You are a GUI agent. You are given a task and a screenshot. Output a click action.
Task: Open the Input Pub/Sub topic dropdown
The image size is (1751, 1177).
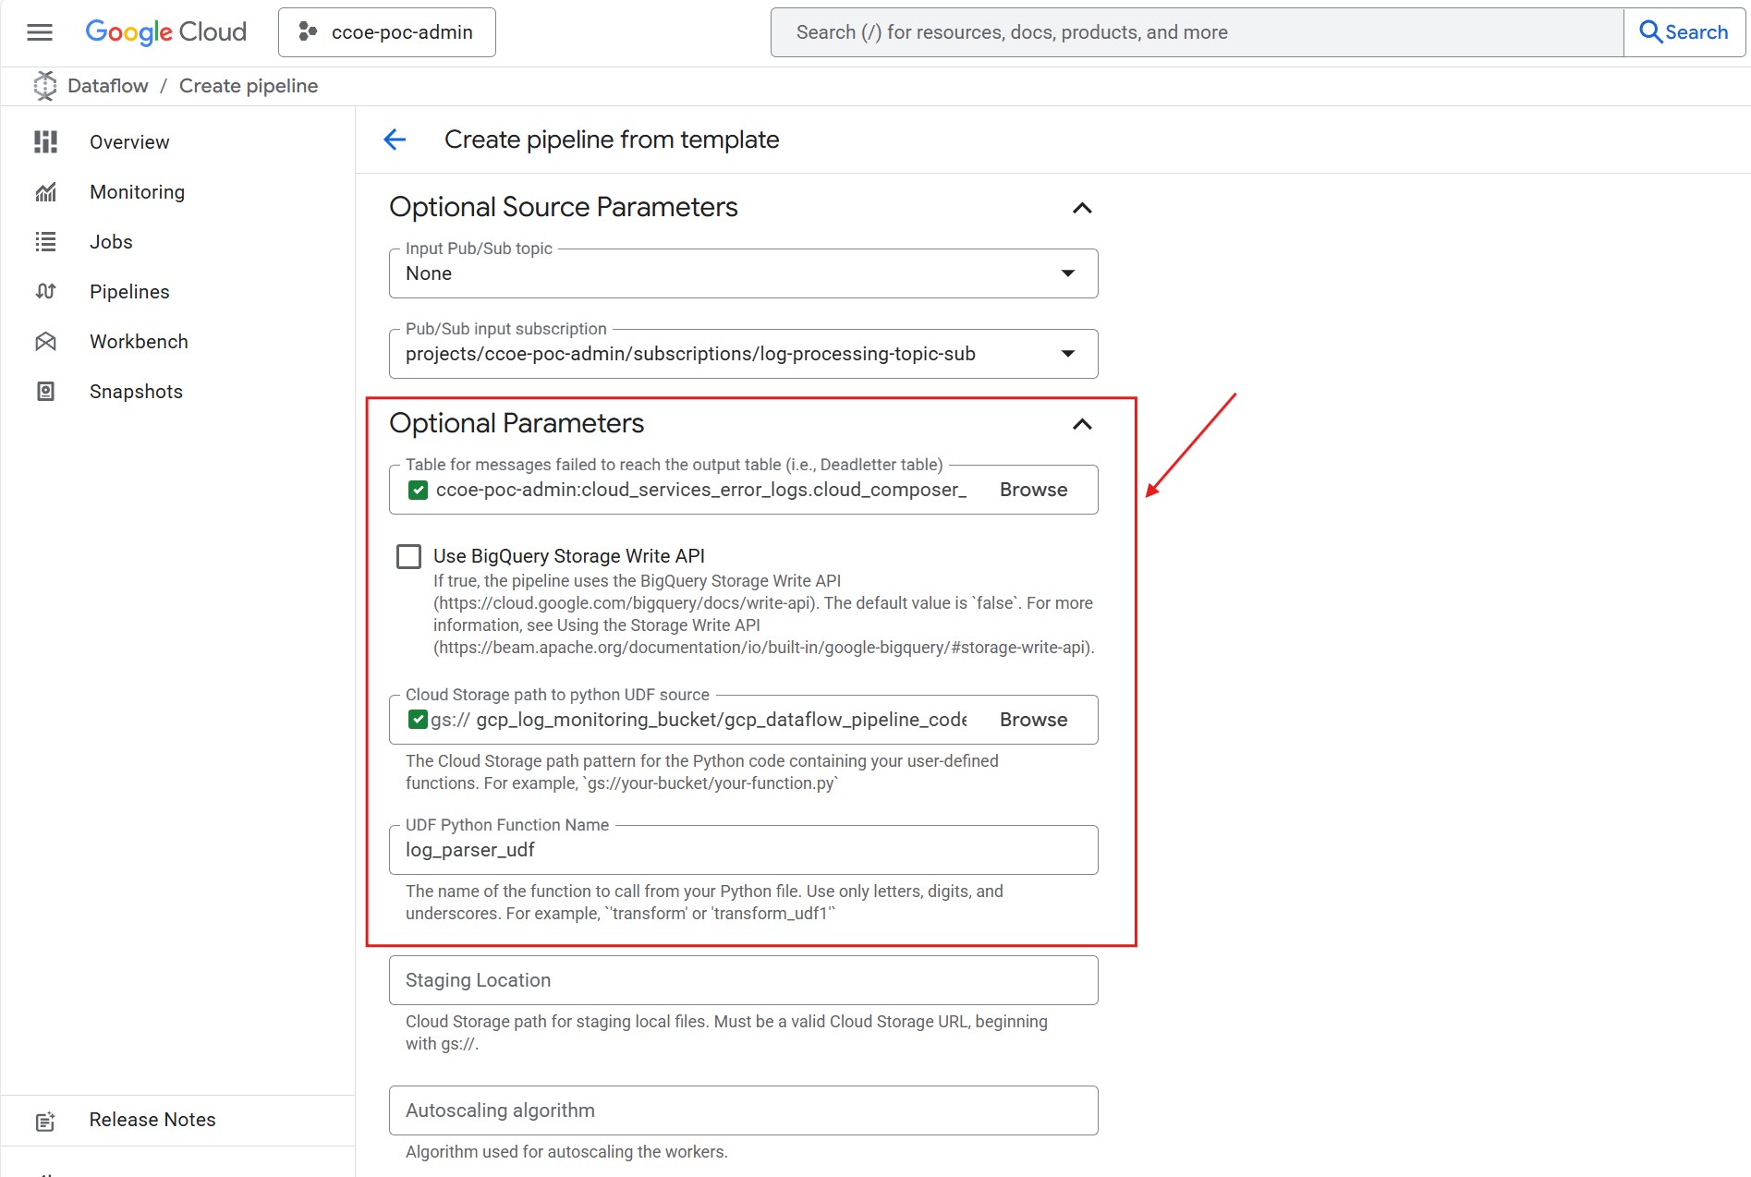tap(1067, 273)
